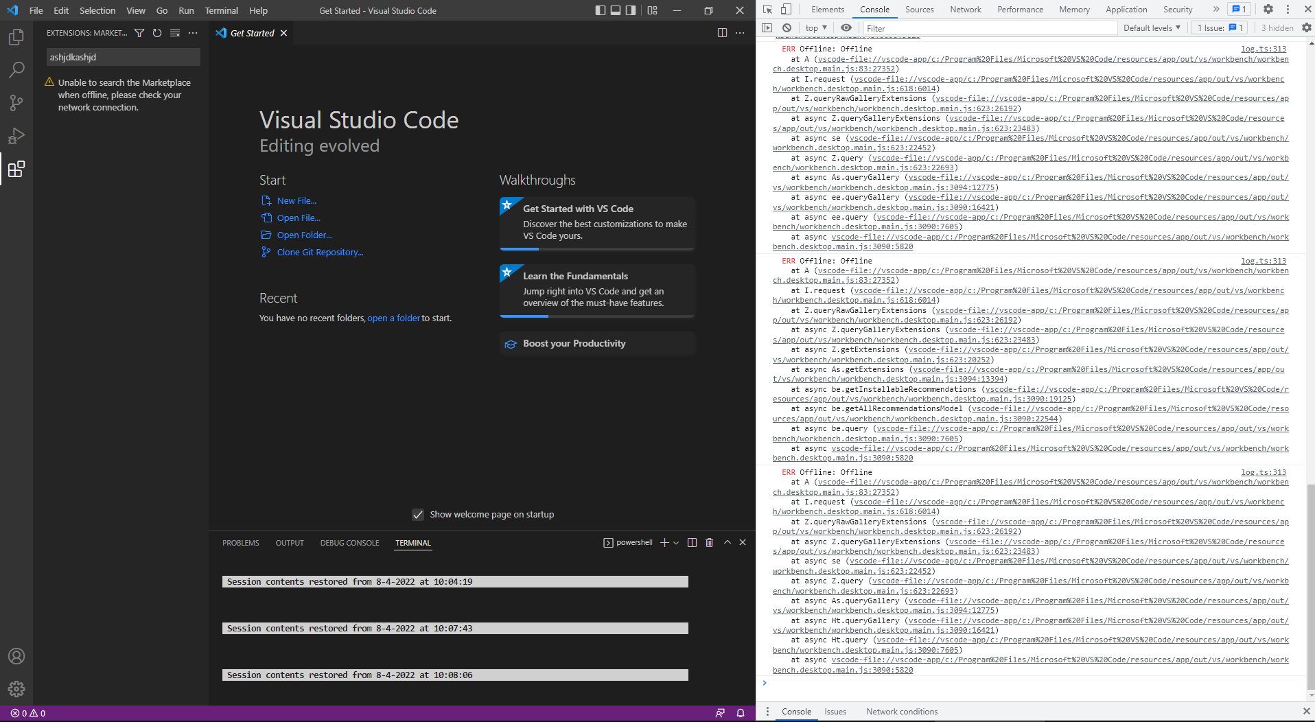Select the Run and Debug icon
This screenshot has height=722, width=1315.
(x=16, y=136)
